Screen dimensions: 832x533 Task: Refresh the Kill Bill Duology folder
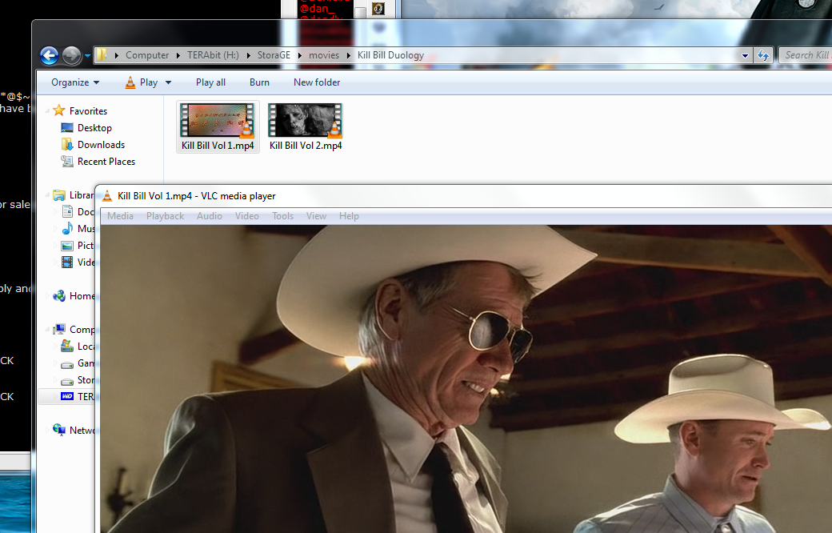pos(763,55)
